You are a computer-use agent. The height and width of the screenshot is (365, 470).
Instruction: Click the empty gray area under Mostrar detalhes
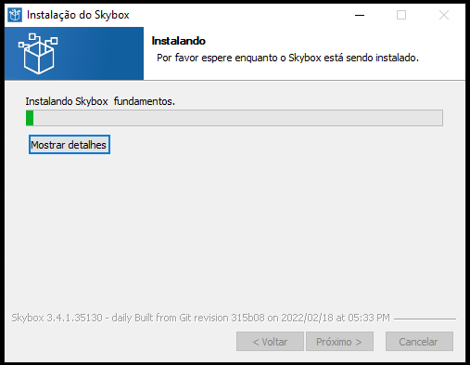coord(235,229)
